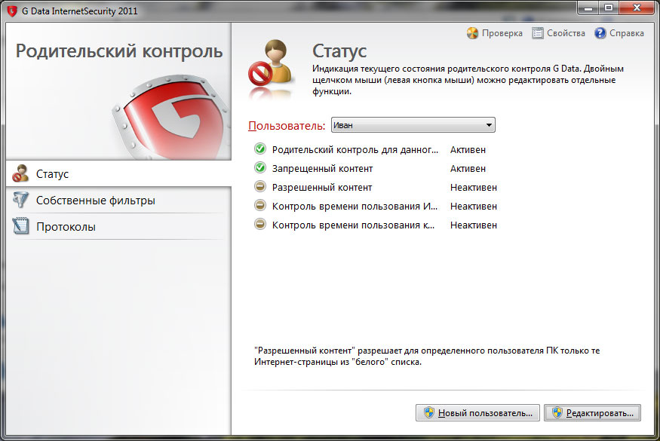Click Неактивен status of Разрешенный контент
Screen dimensions: 660x441
coord(474,187)
